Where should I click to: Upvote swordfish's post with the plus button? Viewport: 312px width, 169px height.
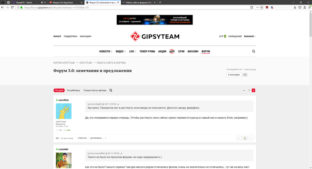click(x=239, y=138)
